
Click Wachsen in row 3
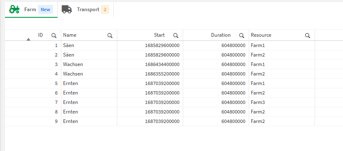click(x=73, y=64)
